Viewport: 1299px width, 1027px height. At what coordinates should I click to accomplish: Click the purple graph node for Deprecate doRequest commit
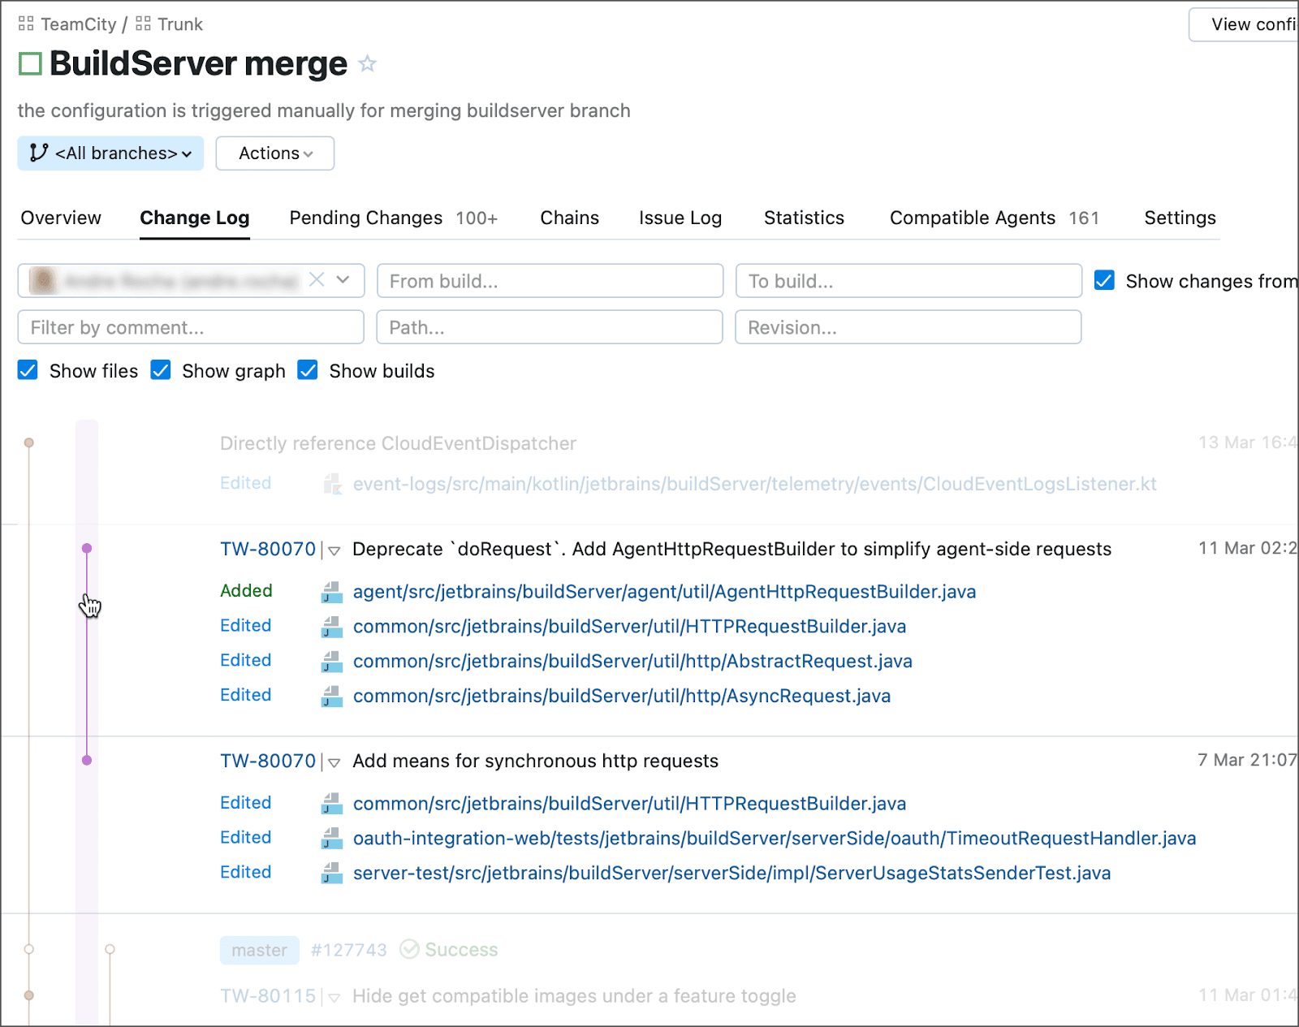coord(87,549)
